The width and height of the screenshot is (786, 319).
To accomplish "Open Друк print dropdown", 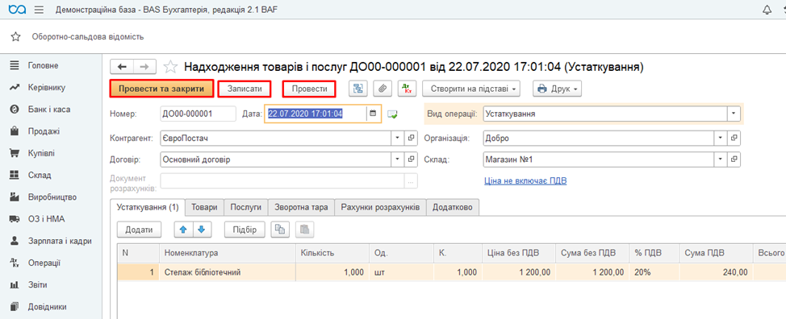I will 557,89.
